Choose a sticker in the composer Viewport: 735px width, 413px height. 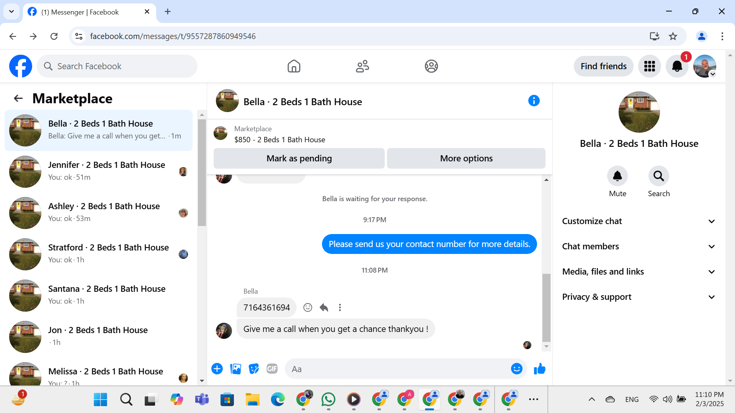click(x=254, y=369)
